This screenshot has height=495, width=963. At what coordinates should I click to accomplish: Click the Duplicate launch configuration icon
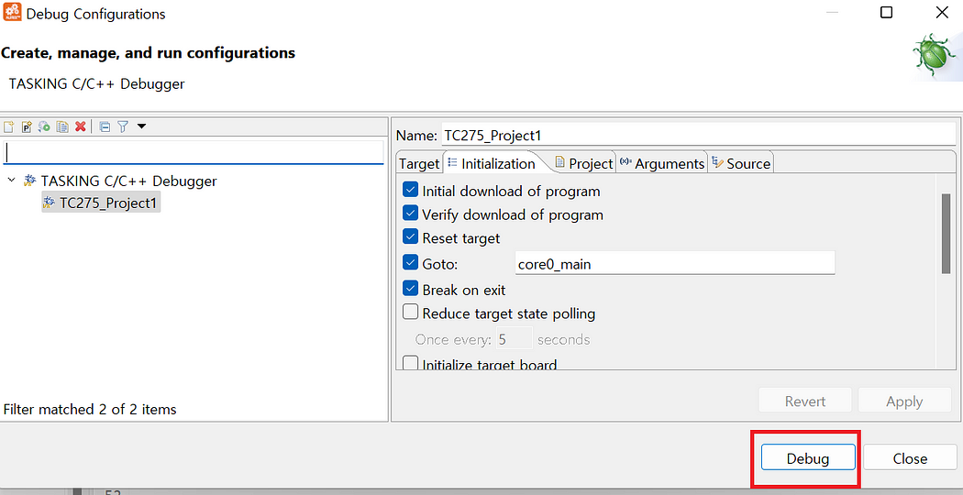(62, 126)
